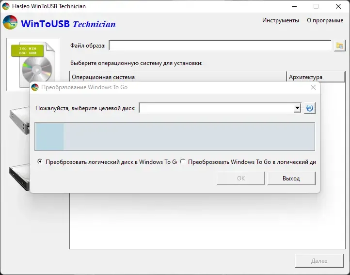The image size is (350, 275).
Task: Select Преобразовать Windows To Go в логический диск
Action: pyautogui.click(x=248, y=162)
